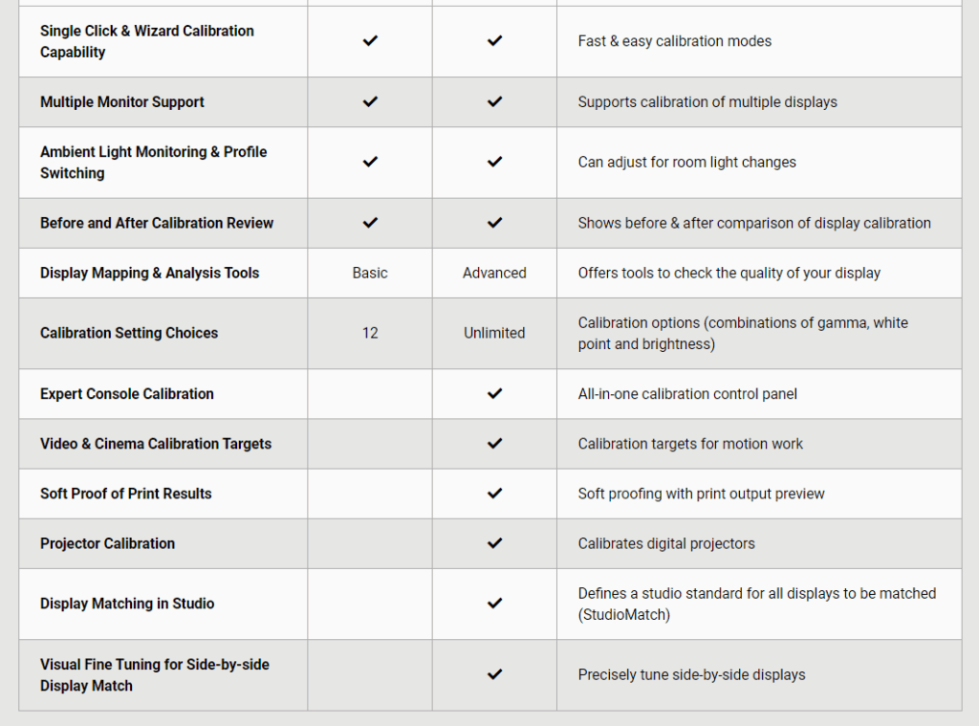Image resolution: width=979 pixels, height=726 pixels.
Task: Select the Projector Calibration row checkmark
Action: pos(494,543)
